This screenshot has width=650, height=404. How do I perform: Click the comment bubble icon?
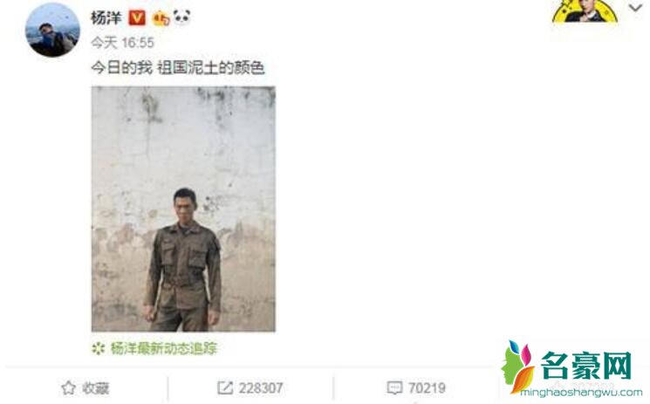tap(394, 387)
